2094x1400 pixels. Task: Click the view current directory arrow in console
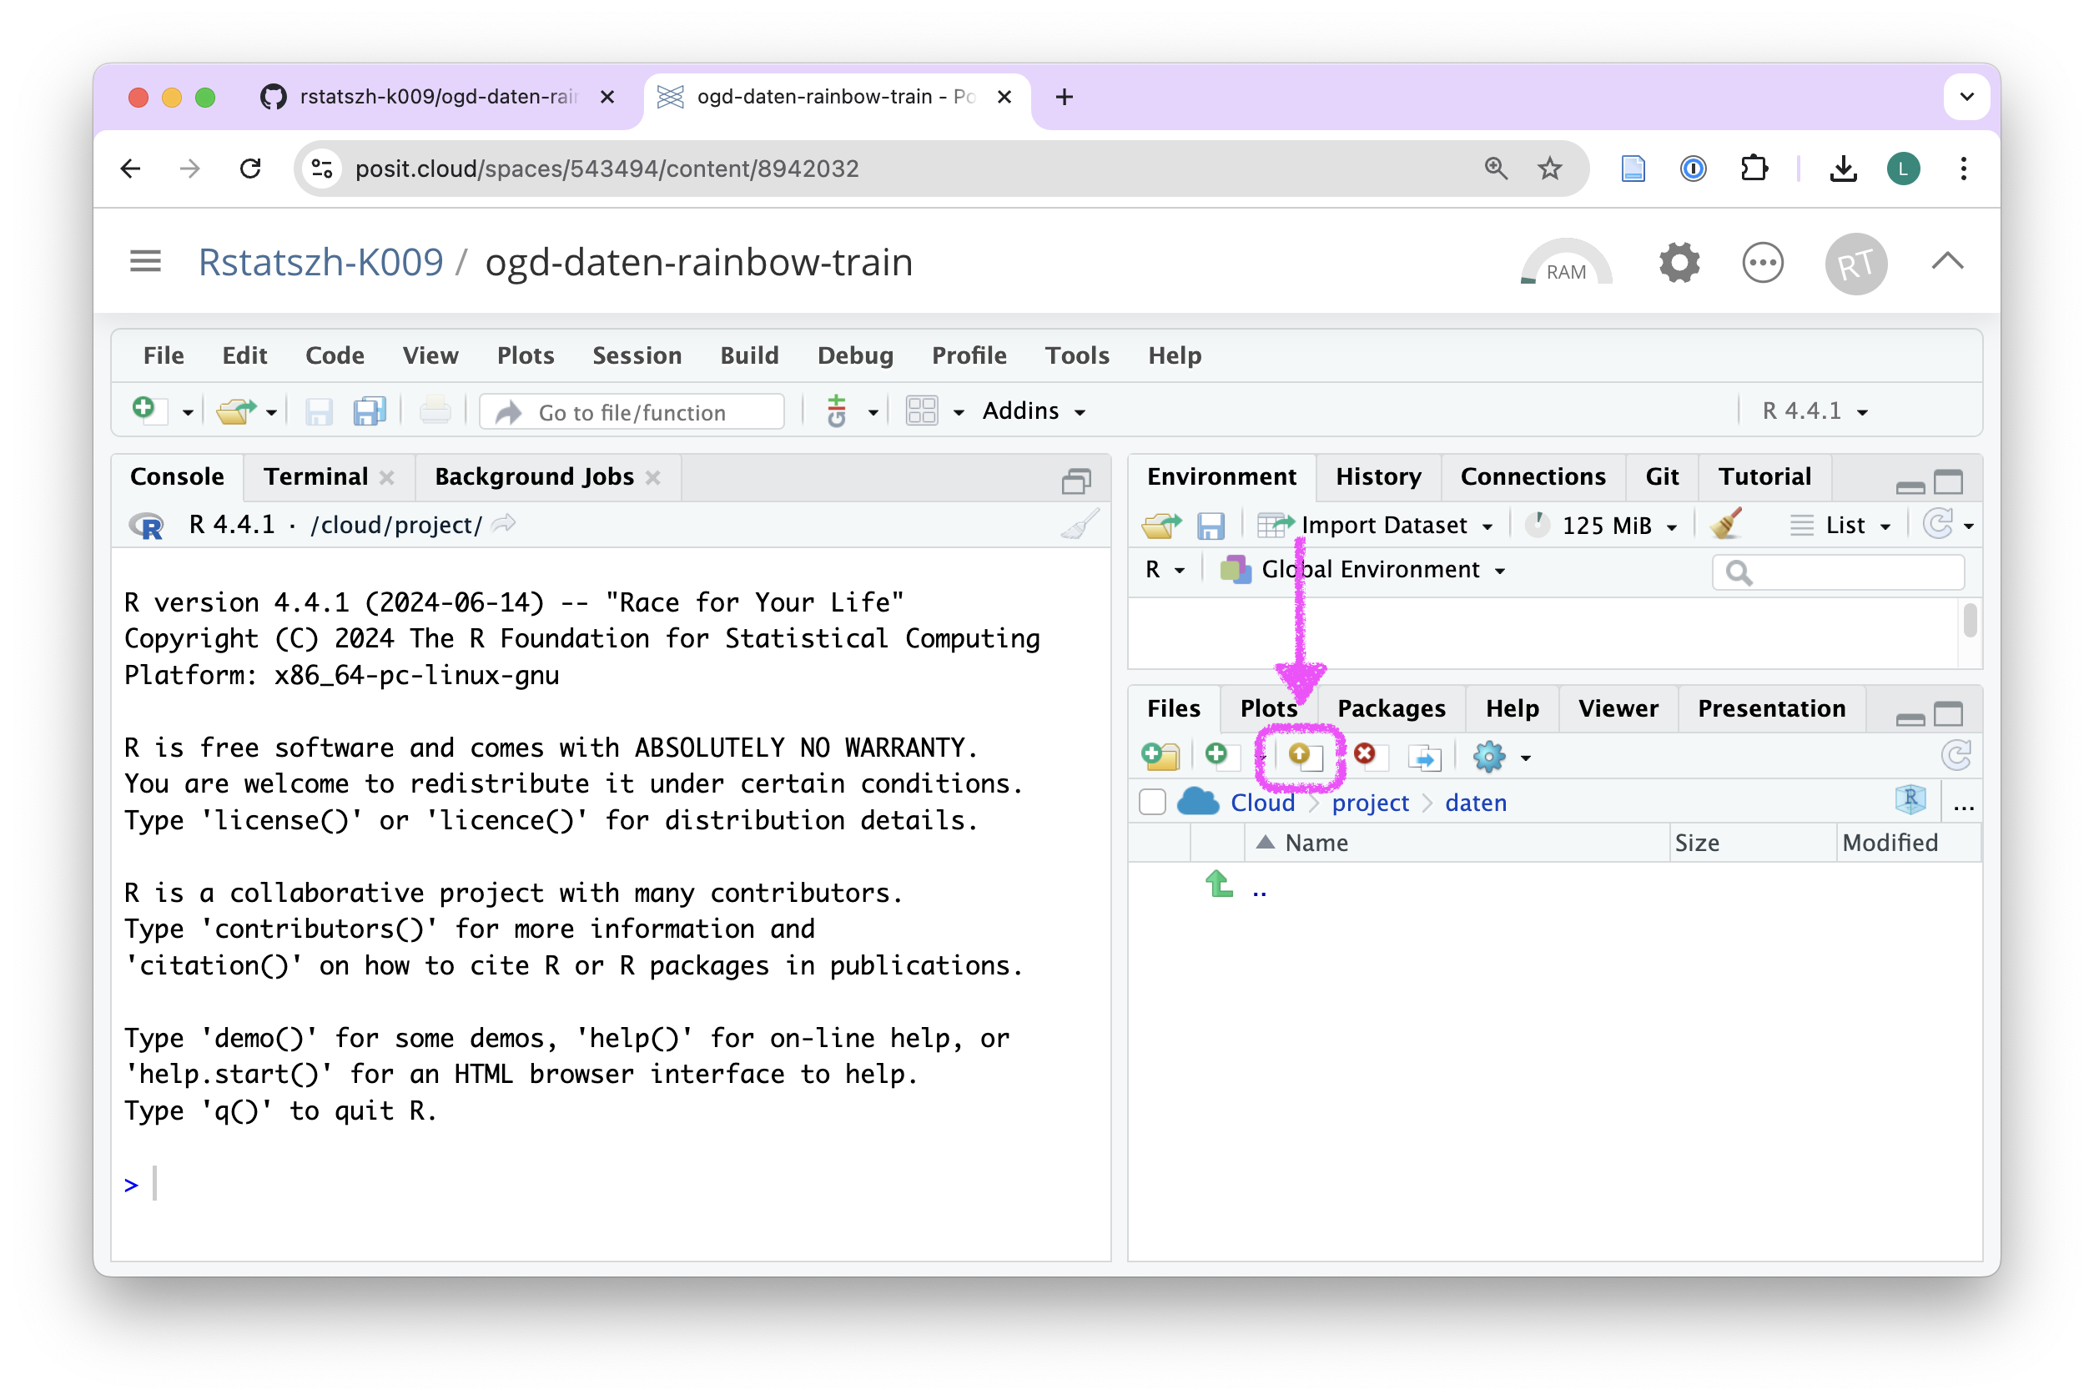[x=503, y=524]
